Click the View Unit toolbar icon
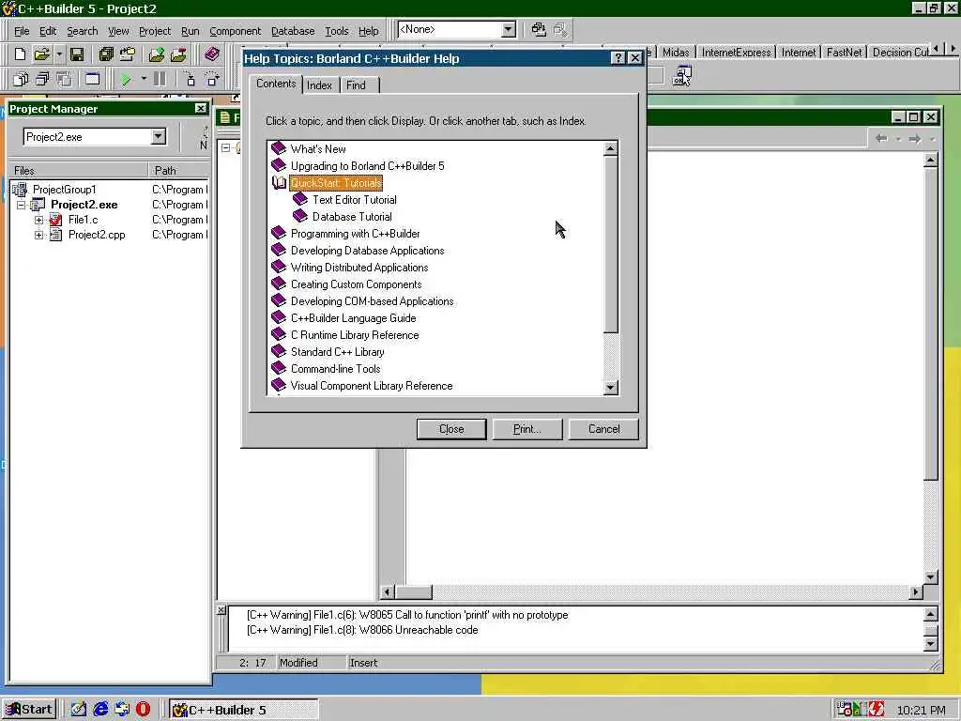Image resolution: width=961 pixels, height=721 pixels. pyautogui.click(x=21, y=79)
